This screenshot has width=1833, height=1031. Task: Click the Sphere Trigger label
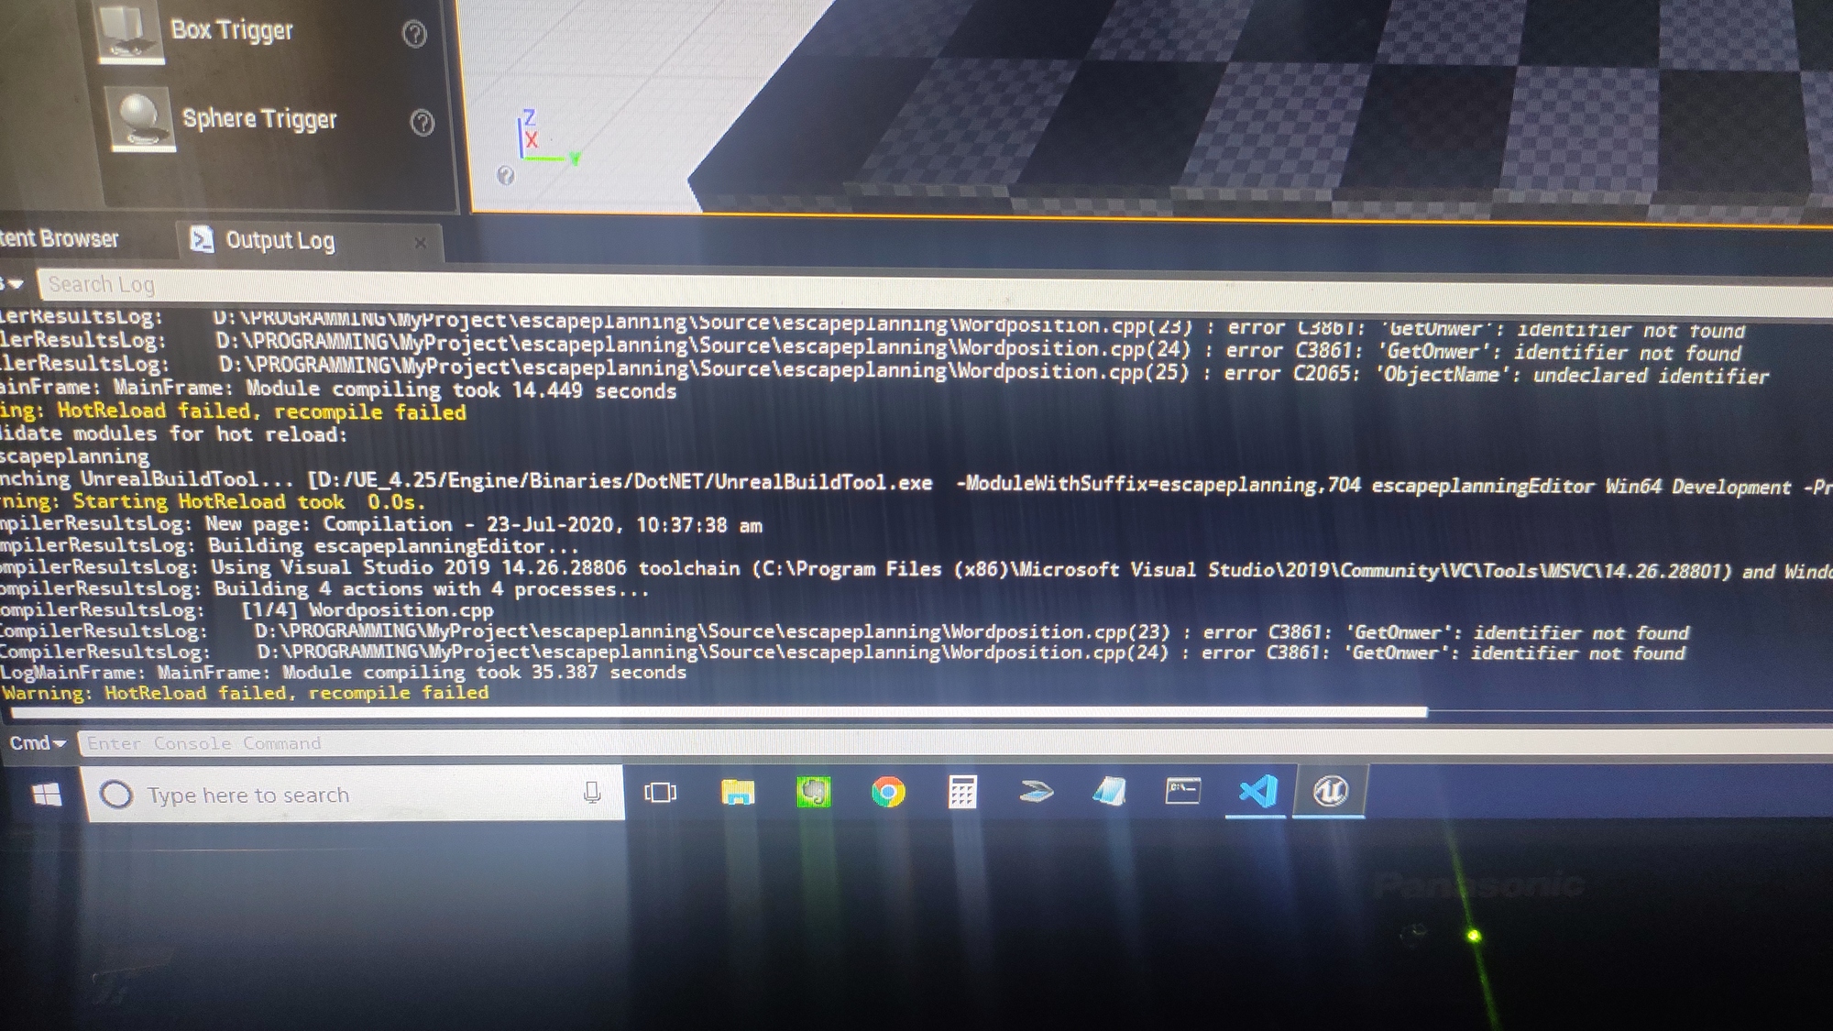coord(259,119)
